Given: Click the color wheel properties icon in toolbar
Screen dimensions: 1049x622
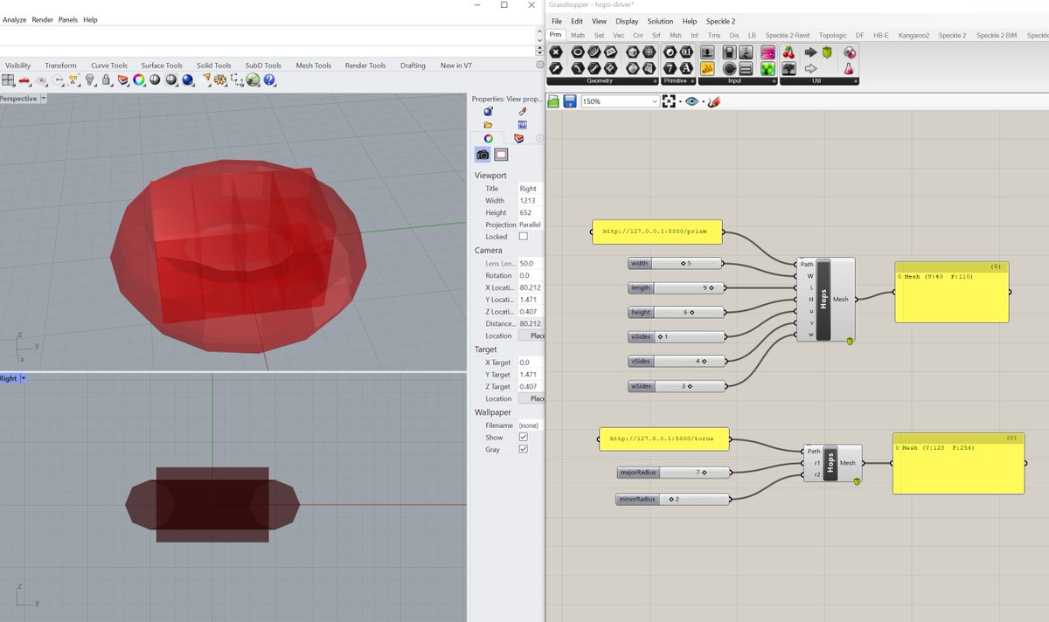Looking at the screenshot, I should (x=139, y=79).
